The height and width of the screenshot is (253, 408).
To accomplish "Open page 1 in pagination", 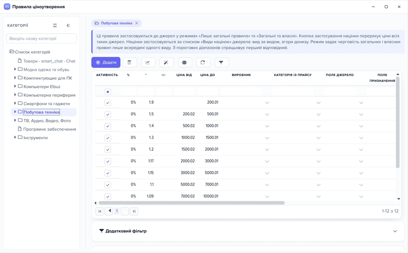I will click(x=117, y=211).
